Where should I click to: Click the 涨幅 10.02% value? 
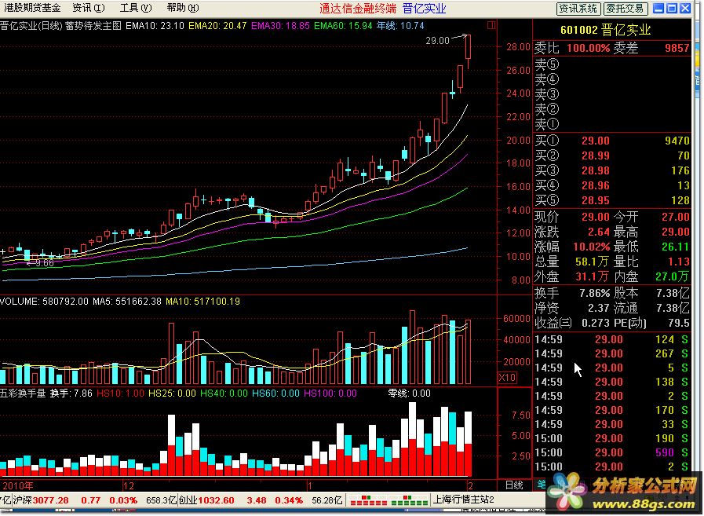coord(591,247)
